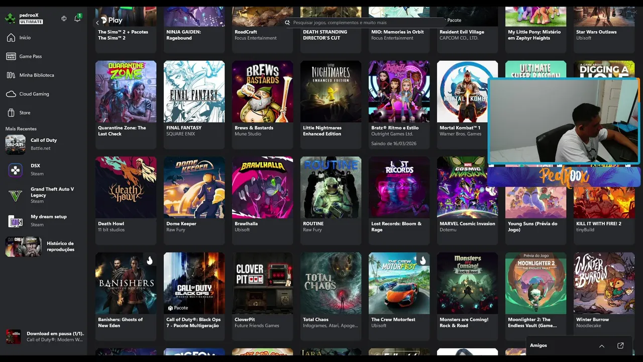Click flame icon on Banishers cover
This screenshot has height=362, width=643.
tap(149, 260)
